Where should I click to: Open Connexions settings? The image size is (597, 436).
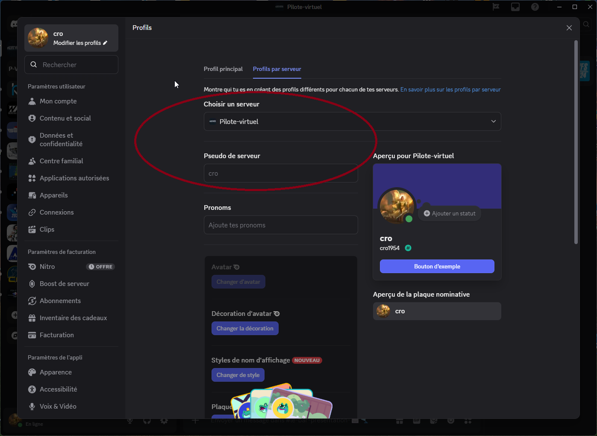click(x=56, y=212)
